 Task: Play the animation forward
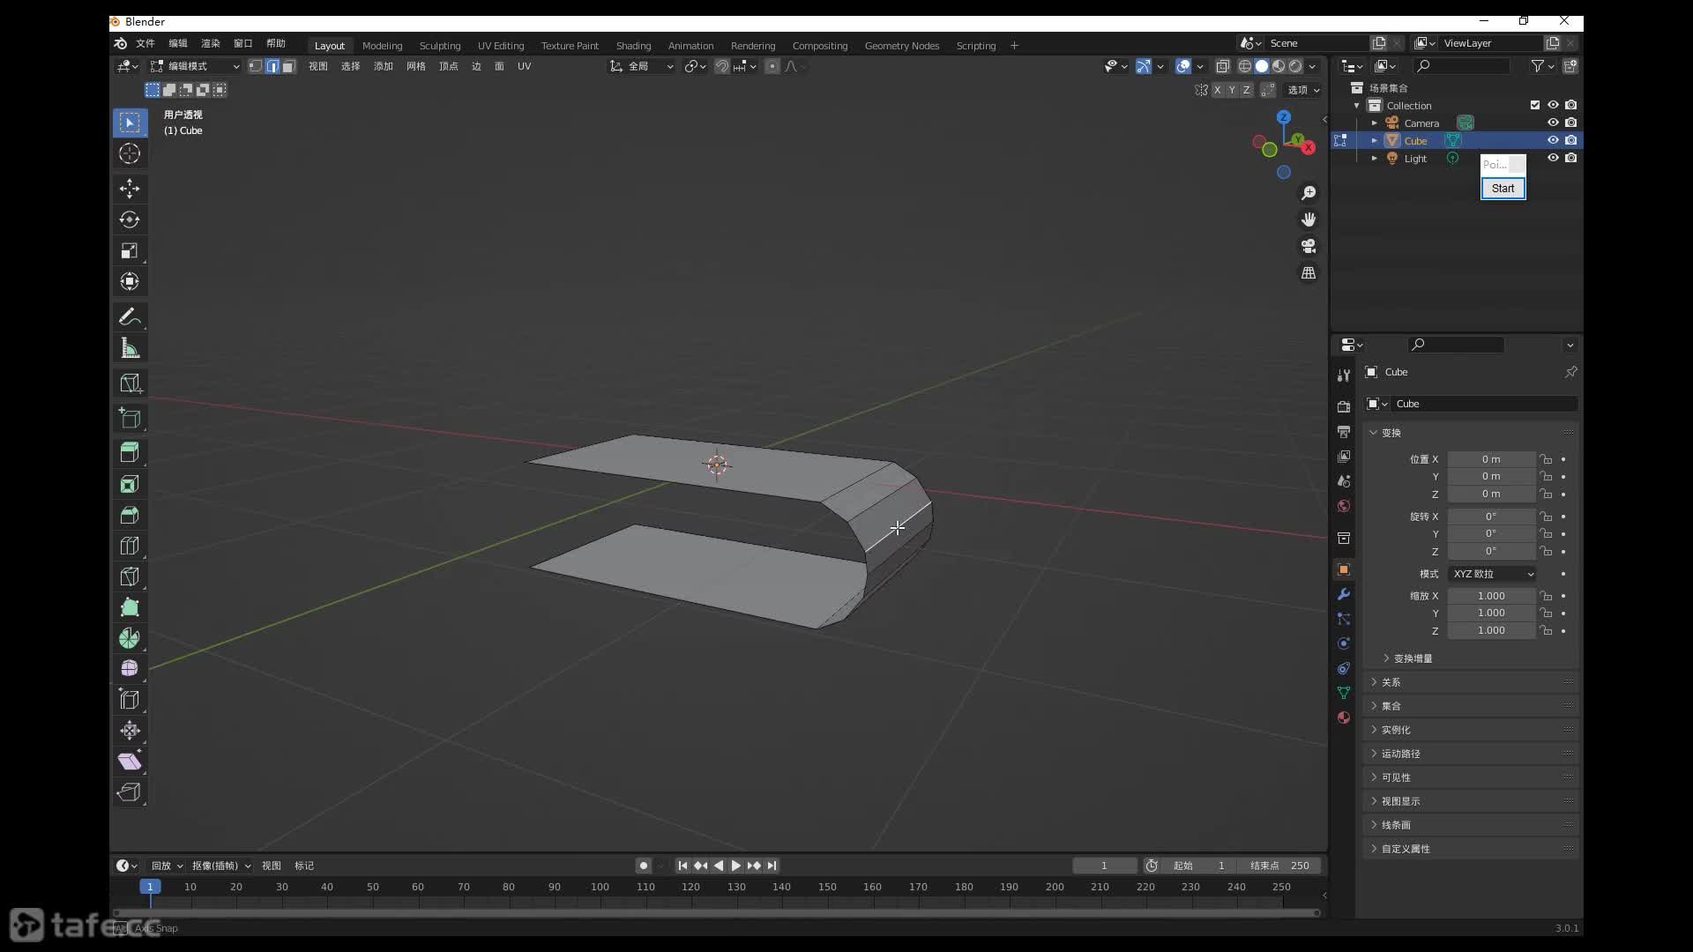click(735, 866)
